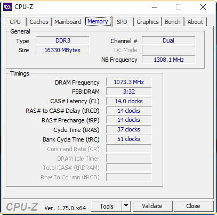
Task: Click the DRAM Frequency label
Action: 77,82
